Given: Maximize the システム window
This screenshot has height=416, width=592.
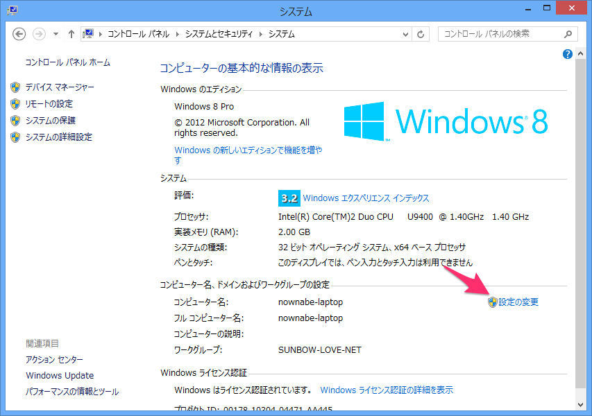Looking at the screenshot, I should (547, 8).
